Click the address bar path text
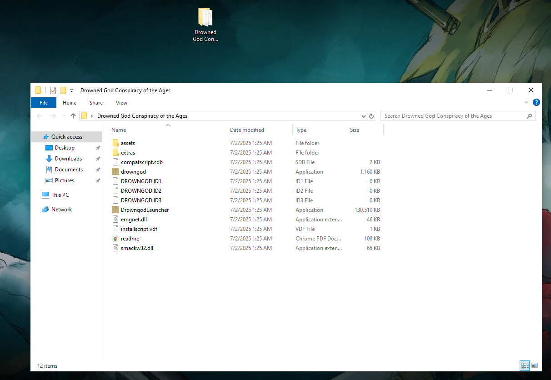The width and height of the screenshot is (551, 380). click(142, 116)
